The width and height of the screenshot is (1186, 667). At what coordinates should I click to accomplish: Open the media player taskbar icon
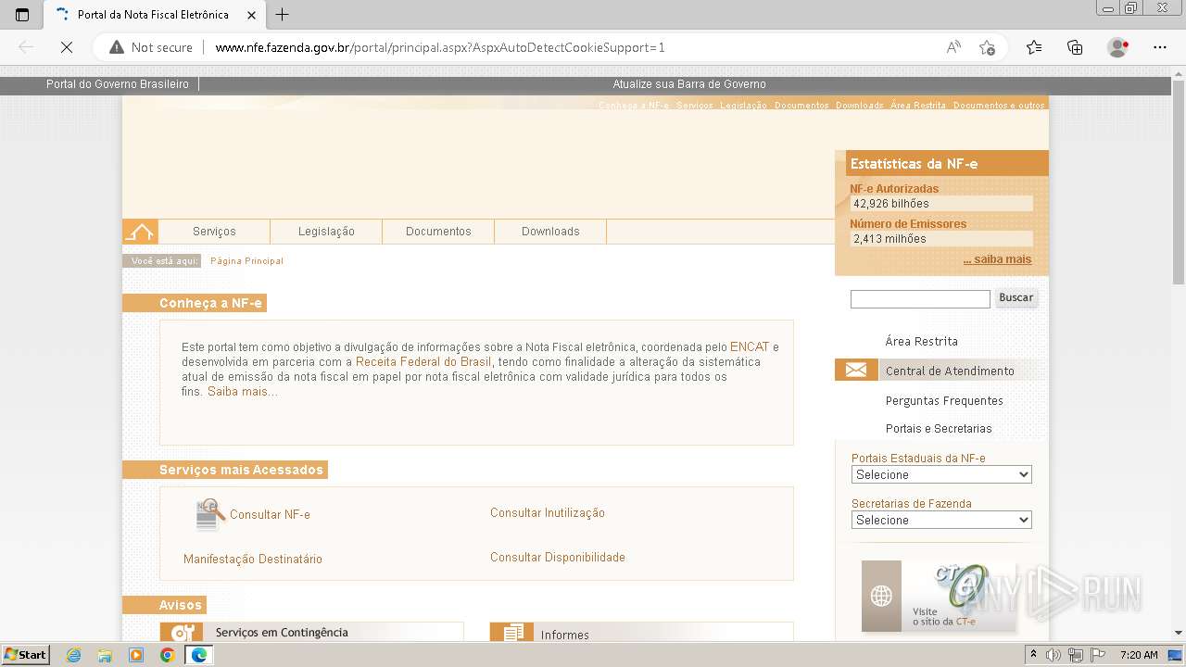[x=136, y=655]
